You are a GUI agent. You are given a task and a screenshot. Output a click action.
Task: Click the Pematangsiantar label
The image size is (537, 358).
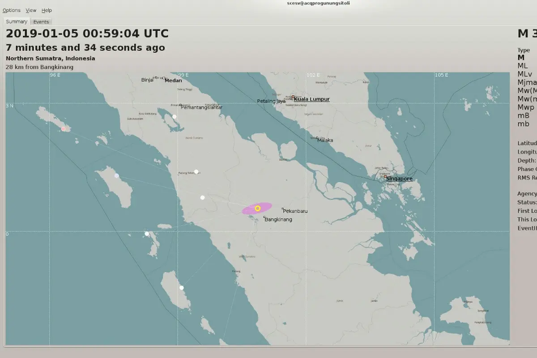click(x=201, y=107)
